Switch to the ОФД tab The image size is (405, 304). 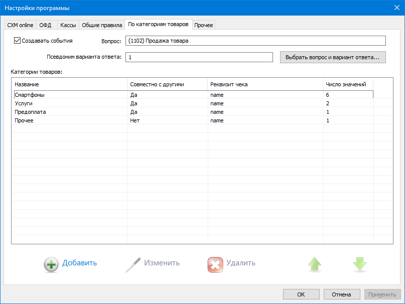[46, 25]
